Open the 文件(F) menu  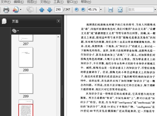coord(6,2)
